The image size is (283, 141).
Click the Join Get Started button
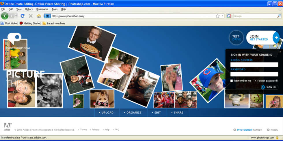(x=263, y=38)
